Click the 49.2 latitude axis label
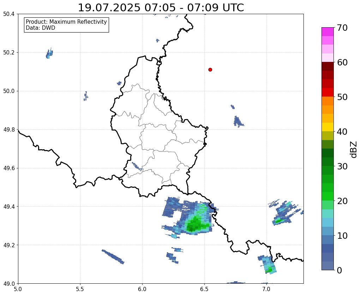Image resolution: width=361 pixels, height=295 pixels. (9, 245)
